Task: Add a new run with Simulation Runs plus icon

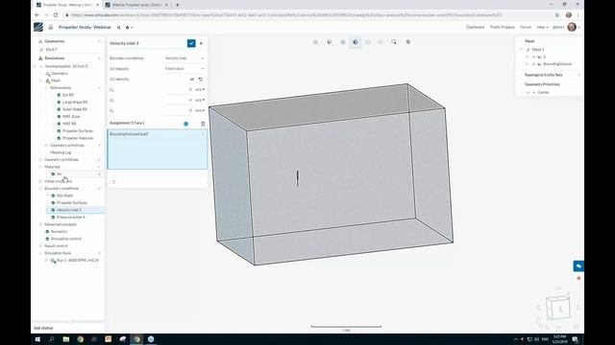Action: click(99, 253)
